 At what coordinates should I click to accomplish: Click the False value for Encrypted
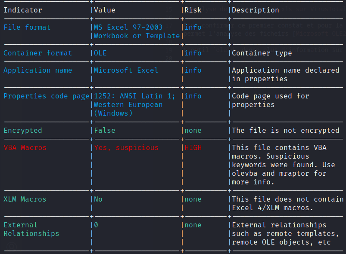pos(105,130)
